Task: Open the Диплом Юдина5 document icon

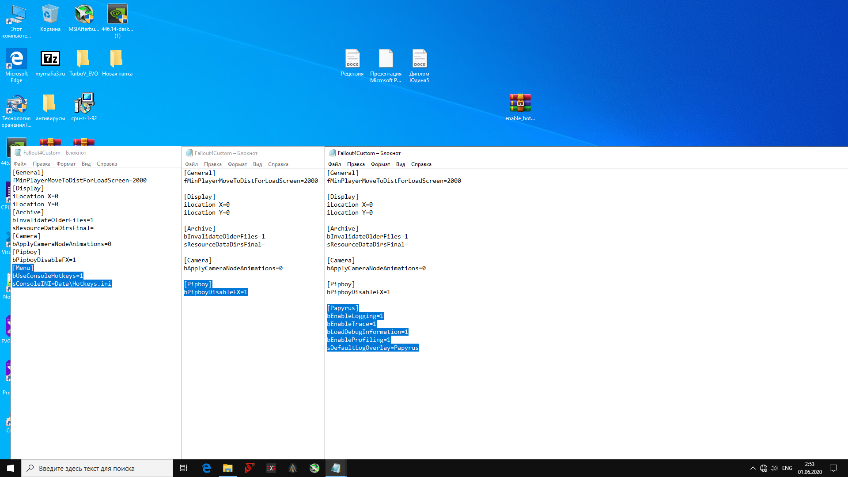Action: (419, 59)
